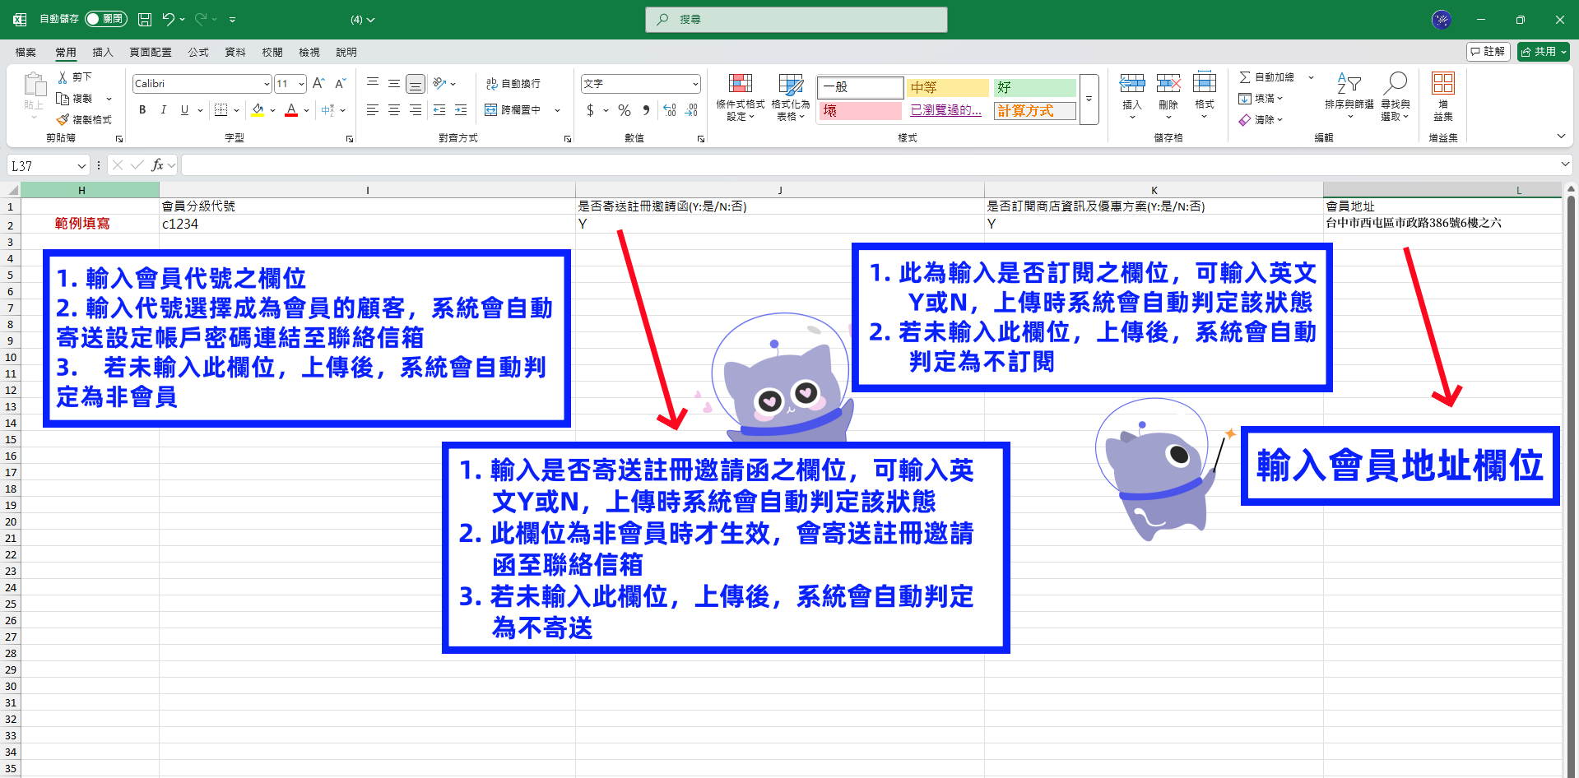
Task: Click the search box in title bar
Action: tap(796, 19)
